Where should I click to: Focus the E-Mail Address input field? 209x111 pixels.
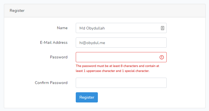121,43
